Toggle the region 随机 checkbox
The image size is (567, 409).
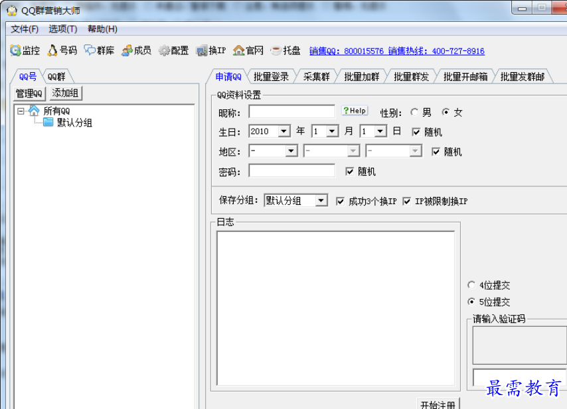[436, 152]
